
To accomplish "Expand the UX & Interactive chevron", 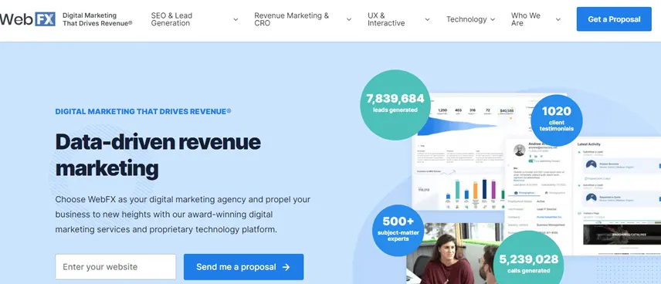I will (427, 19).
